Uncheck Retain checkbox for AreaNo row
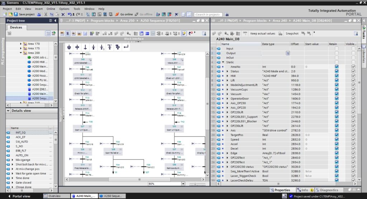 pos(336,67)
